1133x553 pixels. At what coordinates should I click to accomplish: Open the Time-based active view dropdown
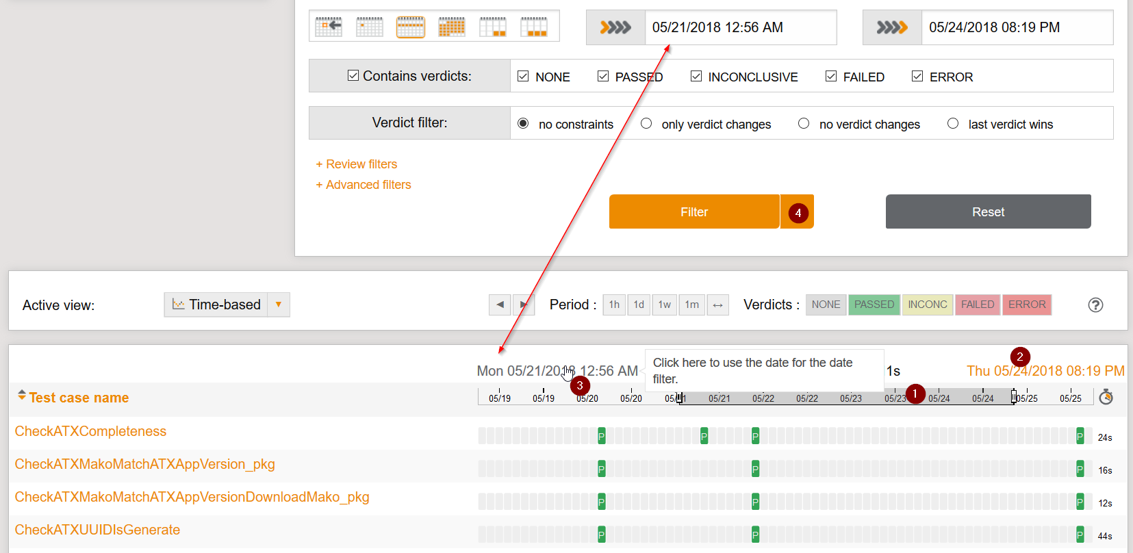tap(279, 305)
